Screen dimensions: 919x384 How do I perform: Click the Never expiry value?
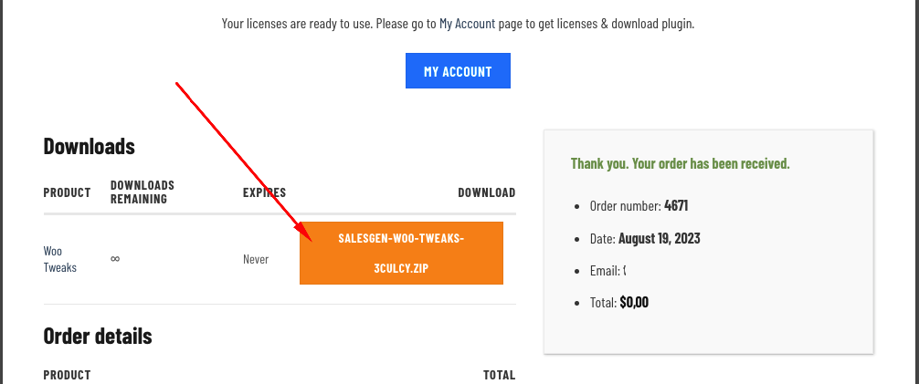256,259
